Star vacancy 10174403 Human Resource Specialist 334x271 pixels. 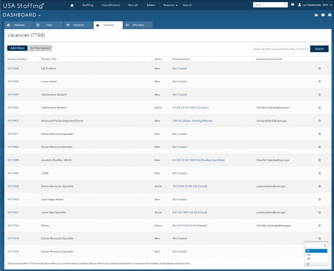[319, 147]
